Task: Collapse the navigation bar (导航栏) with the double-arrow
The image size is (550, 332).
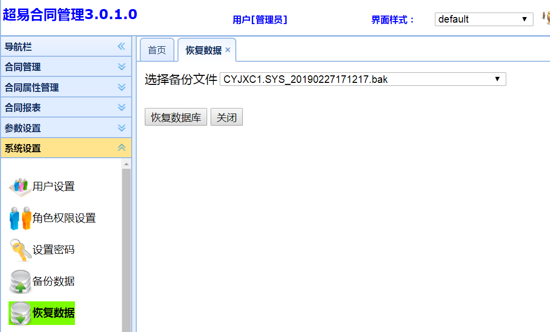Action: click(121, 47)
